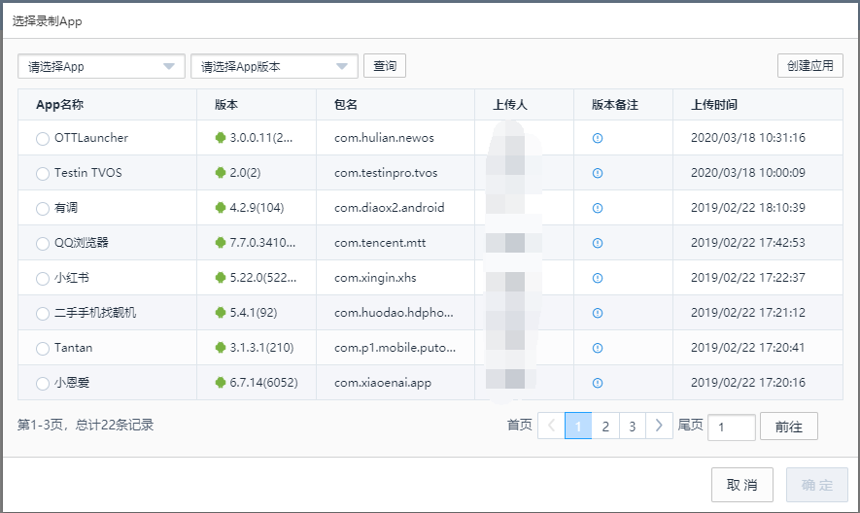The image size is (860, 513).
Task: Open the 请选择App dropdown
Action: [x=101, y=66]
